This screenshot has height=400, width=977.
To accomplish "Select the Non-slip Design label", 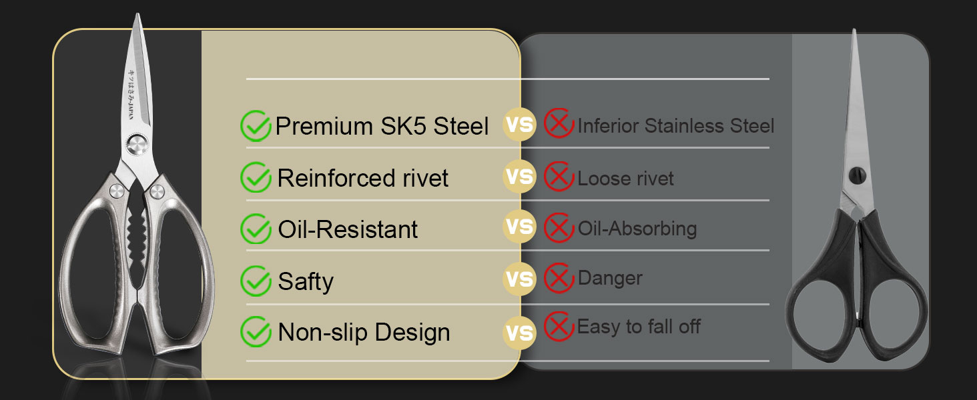I will point(364,332).
